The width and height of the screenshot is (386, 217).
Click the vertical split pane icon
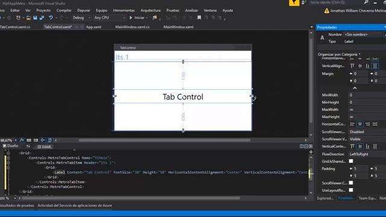(302, 146)
